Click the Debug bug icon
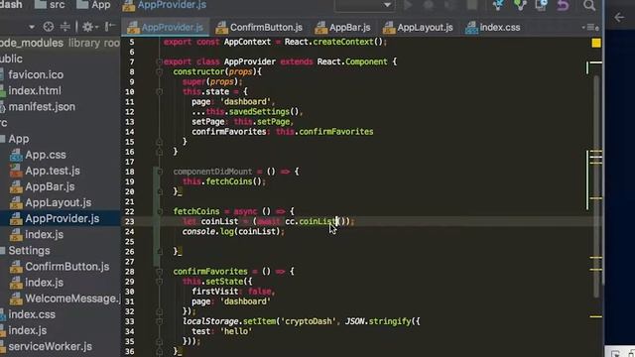Screen dimensions: 635x357 pyautogui.click(x=428, y=5)
